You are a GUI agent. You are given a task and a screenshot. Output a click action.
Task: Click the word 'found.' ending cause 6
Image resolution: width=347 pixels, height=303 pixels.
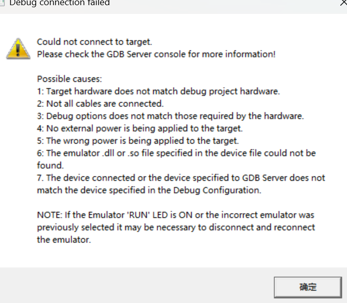pyautogui.click(x=50, y=165)
